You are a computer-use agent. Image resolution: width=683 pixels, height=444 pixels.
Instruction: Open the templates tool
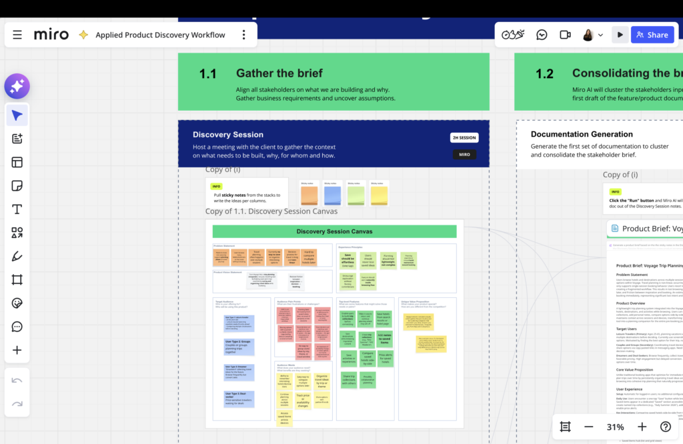(x=17, y=163)
